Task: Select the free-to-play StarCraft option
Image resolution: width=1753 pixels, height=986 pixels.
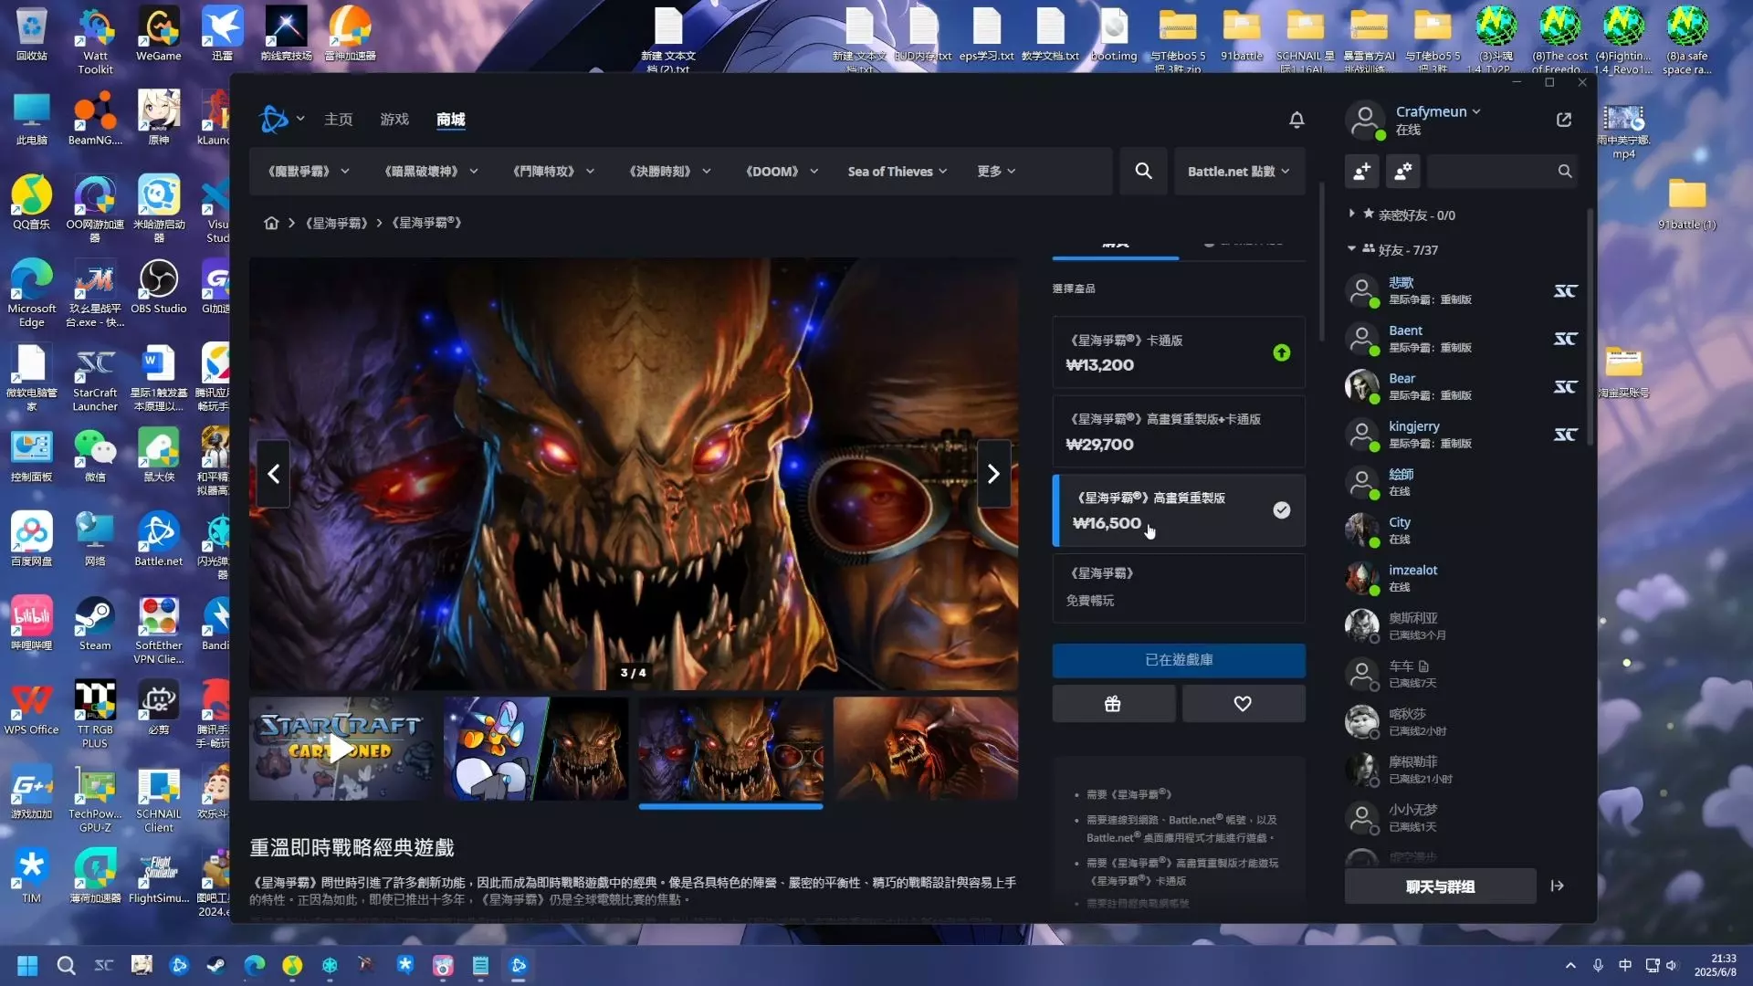Action: tap(1178, 587)
